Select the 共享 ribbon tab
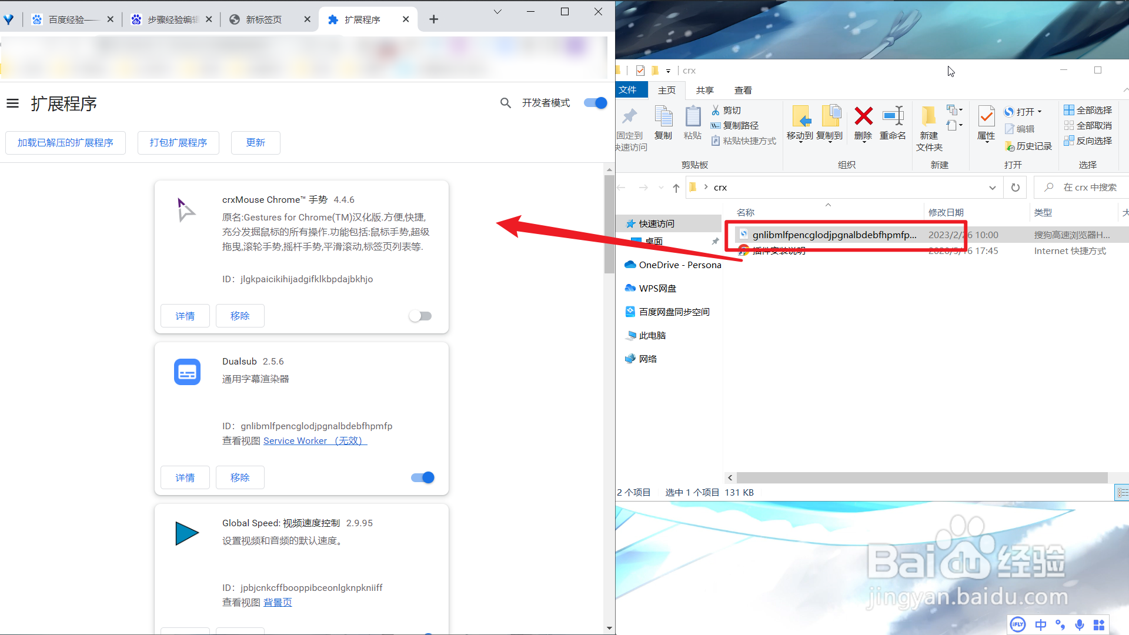1129x635 pixels. tap(704, 91)
